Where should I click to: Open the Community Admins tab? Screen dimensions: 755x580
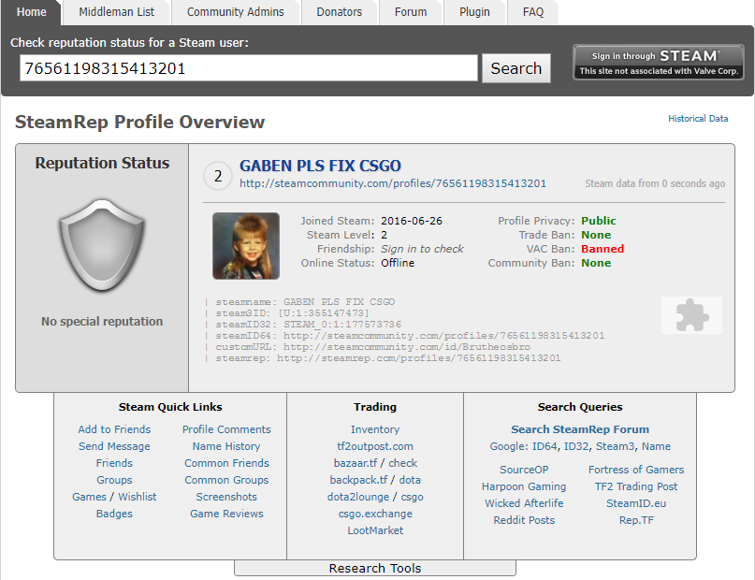coord(236,12)
